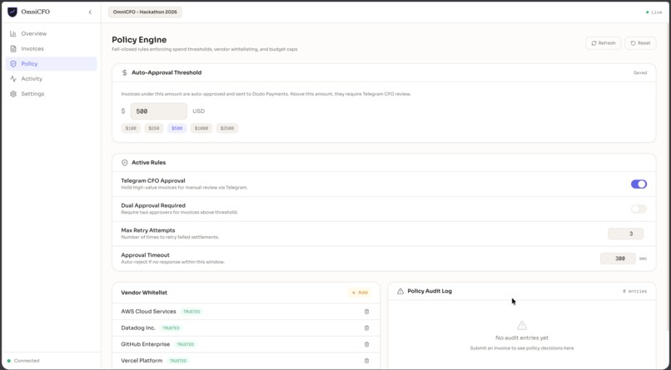Image resolution: width=671 pixels, height=370 pixels.
Task: Select the Policy sidebar item
Action: coord(52,64)
